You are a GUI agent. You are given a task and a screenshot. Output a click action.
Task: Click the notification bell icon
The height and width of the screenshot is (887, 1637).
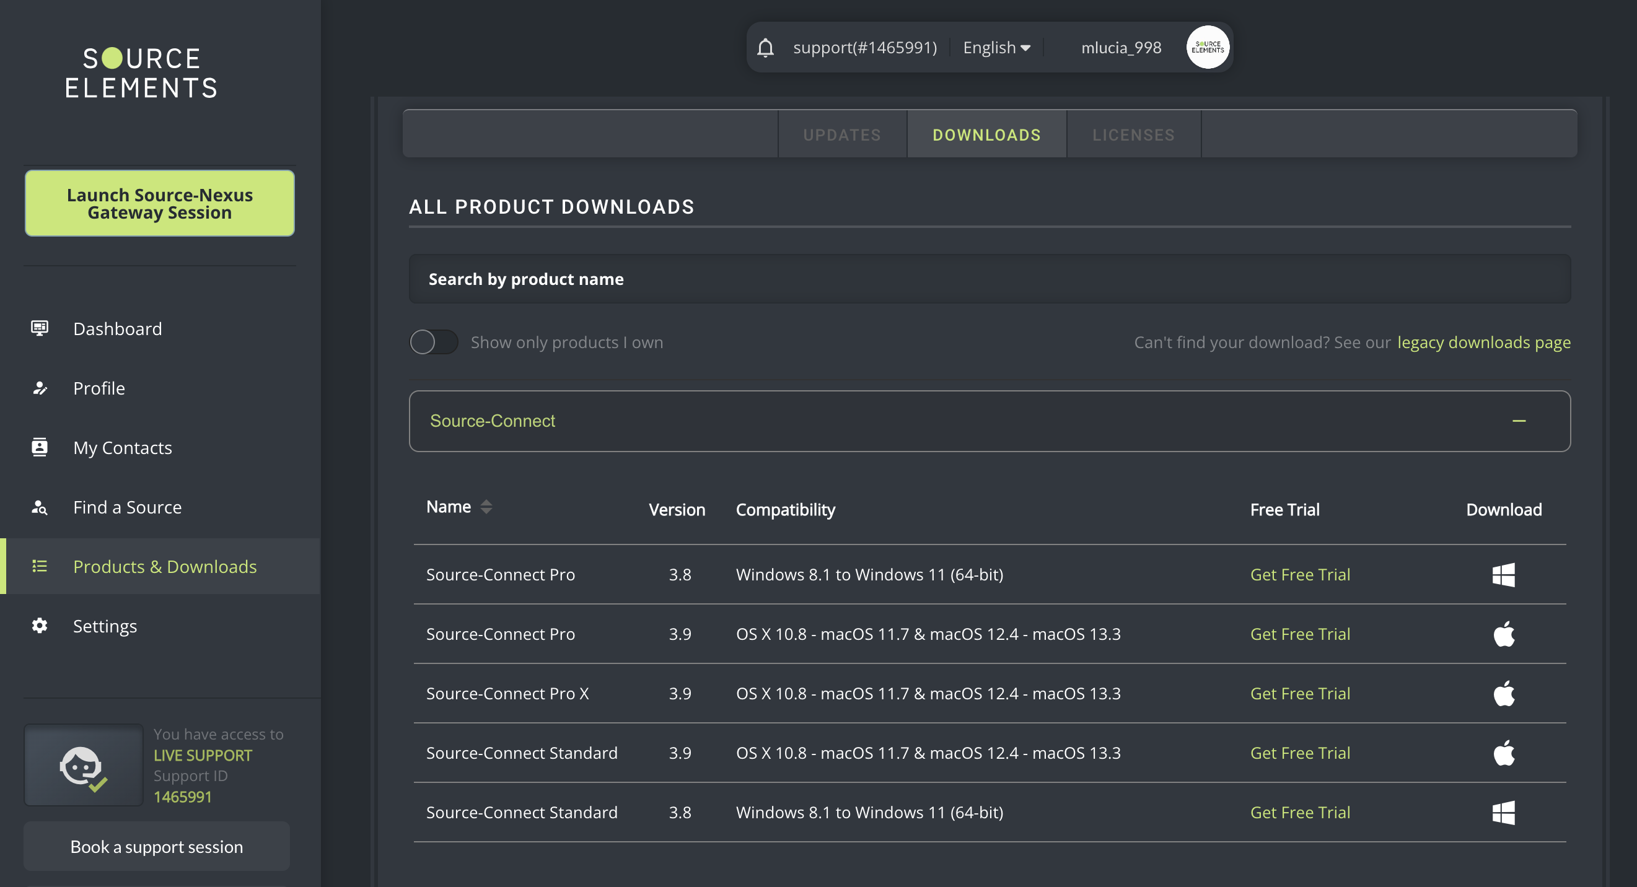(x=765, y=48)
